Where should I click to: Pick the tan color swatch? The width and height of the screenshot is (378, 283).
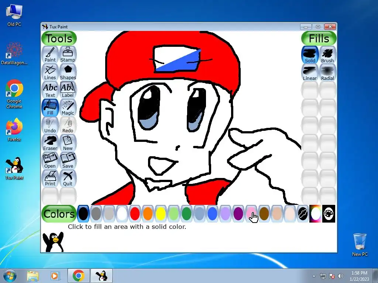[277, 214]
